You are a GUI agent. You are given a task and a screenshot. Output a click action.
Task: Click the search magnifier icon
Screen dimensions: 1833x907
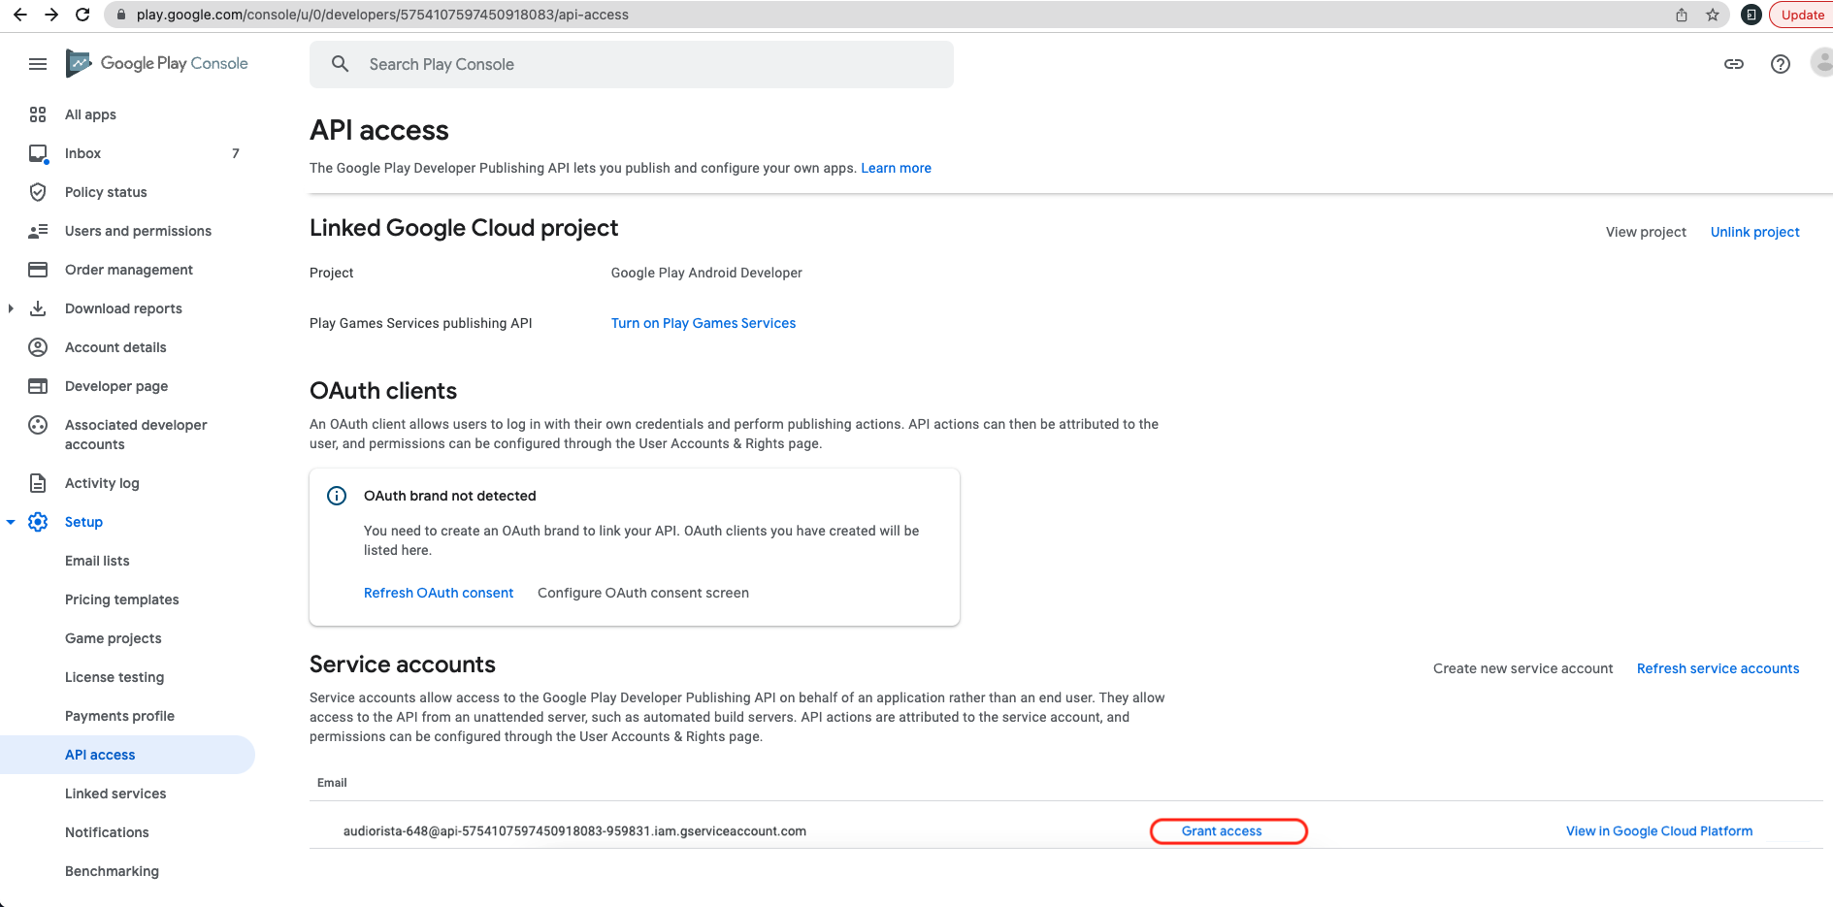click(x=340, y=64)
